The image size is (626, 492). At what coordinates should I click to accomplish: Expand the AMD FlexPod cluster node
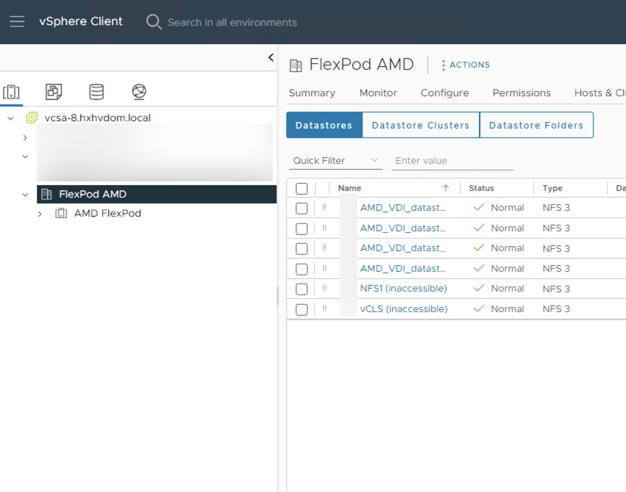pos(40,214)
